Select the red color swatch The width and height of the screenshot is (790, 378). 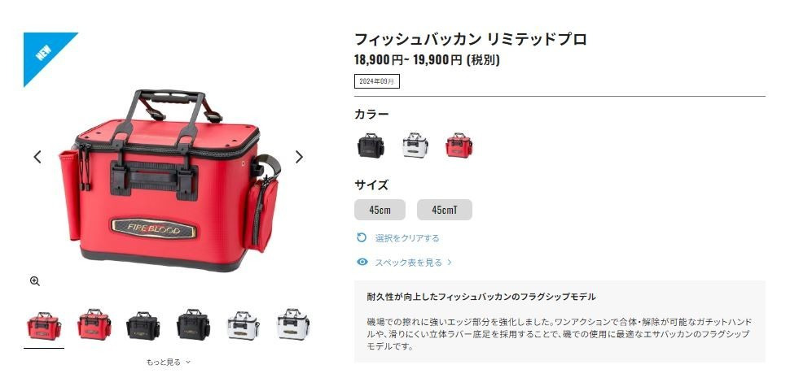459,146
